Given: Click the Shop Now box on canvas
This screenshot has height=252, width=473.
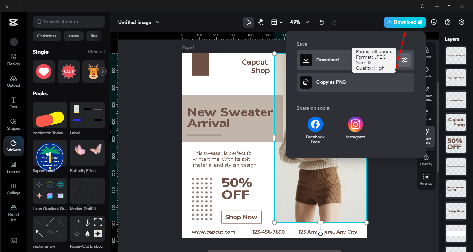Looking at the screenshot, I should click(242, 217).
